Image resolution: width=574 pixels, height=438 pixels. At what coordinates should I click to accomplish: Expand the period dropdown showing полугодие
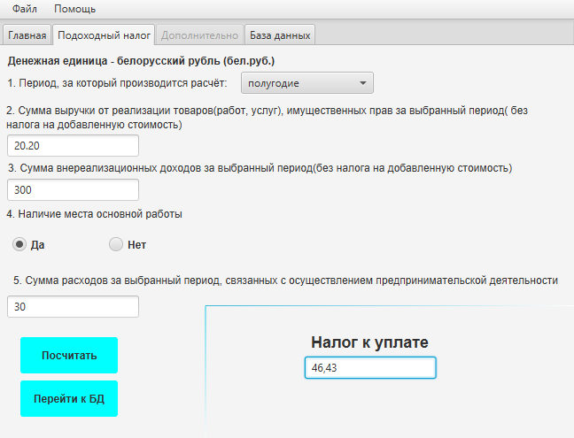click(307, 83)
